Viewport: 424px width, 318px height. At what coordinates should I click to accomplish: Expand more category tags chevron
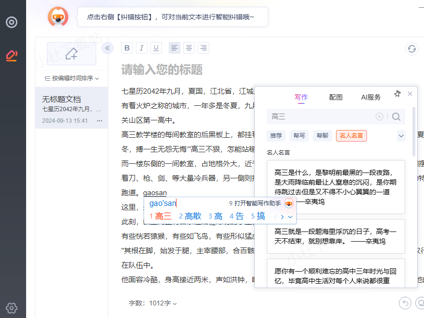pos(401,136)
